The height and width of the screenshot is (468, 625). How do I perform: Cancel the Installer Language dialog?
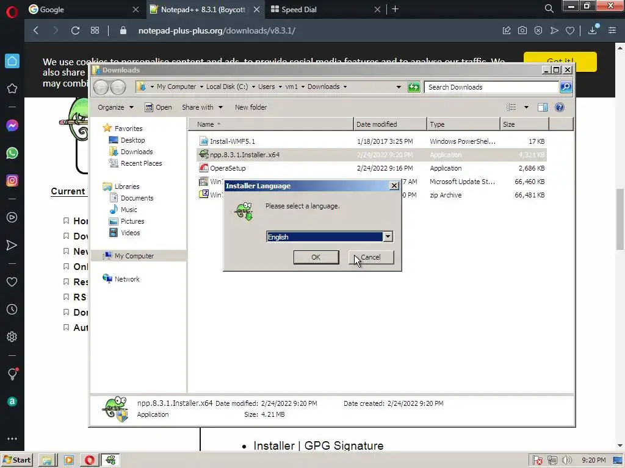(370, 257)
